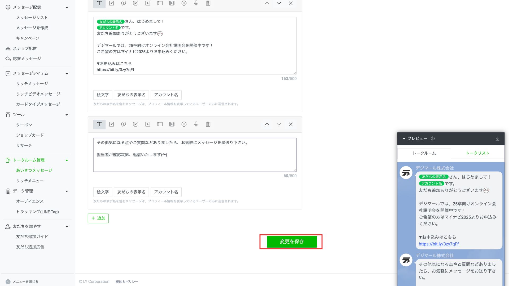Click the clipboard research icon in the 60/500 block

click(208, 124)
